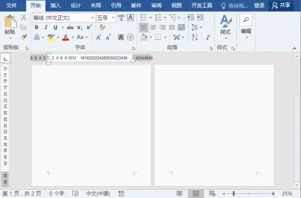Open Paragraph dialog launcher
The width and height of the screenshot is (301, 198).
[x=211, y=49]
